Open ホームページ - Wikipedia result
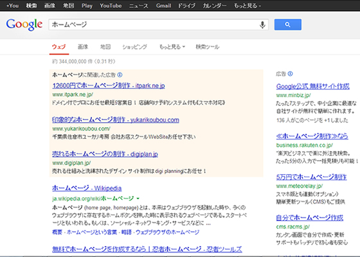This screenshot has width=360, height=257. (87, 188)
